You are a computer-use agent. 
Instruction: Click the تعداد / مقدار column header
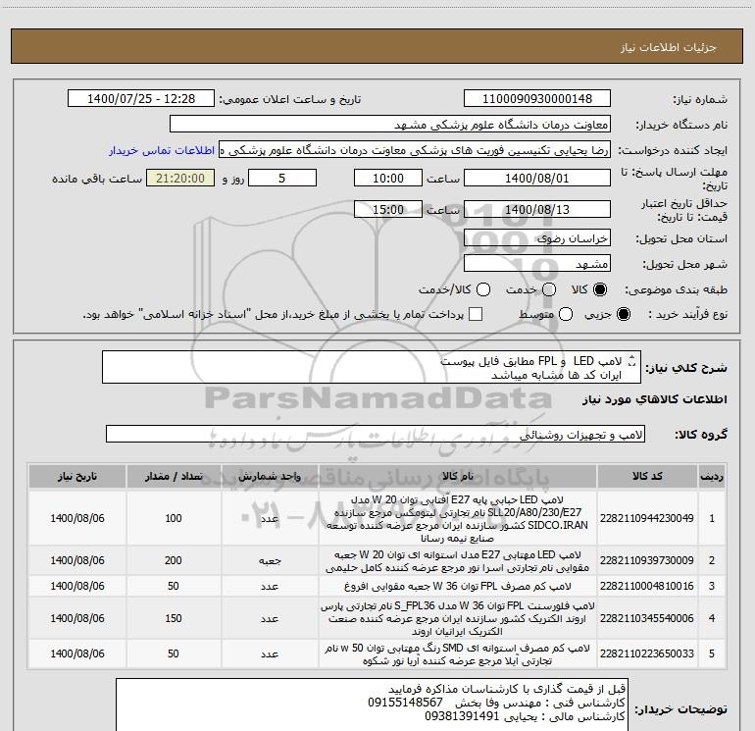tap(174, 477)
